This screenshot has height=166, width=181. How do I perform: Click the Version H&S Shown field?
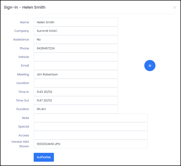pyautogui.click(x=90, y=144)
